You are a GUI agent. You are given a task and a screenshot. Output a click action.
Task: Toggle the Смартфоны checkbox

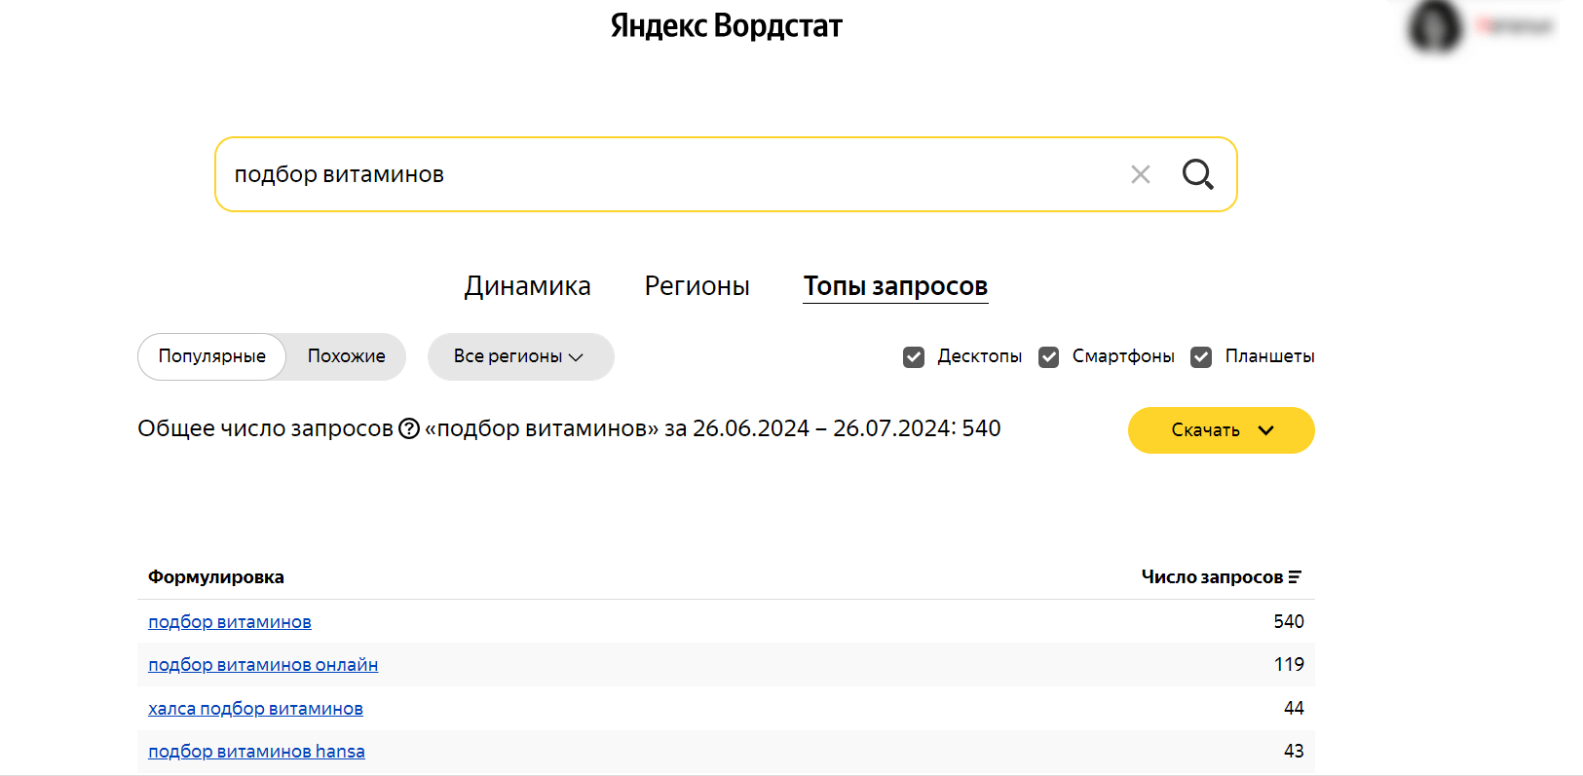(1048, 357)
